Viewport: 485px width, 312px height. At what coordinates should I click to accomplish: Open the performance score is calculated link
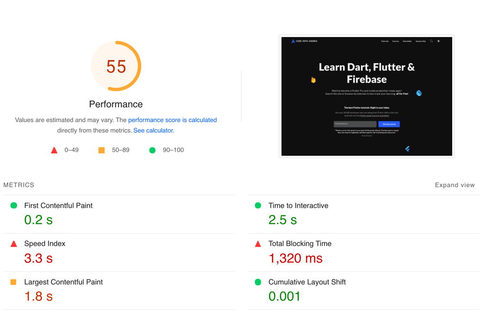172,120
